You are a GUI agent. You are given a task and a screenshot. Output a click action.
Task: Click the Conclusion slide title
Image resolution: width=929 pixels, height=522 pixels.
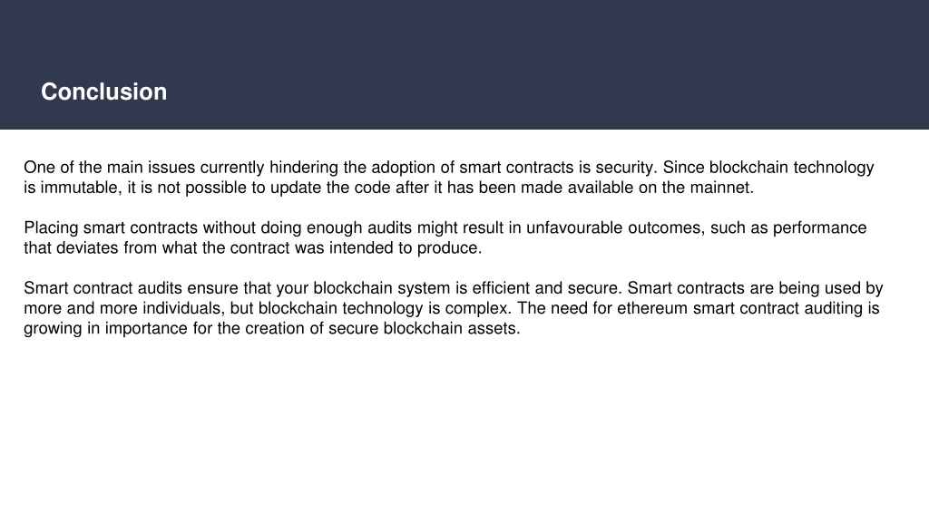pos(103,92)
